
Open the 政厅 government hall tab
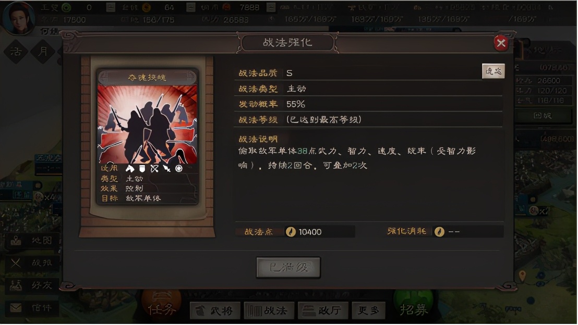point(322,310)
